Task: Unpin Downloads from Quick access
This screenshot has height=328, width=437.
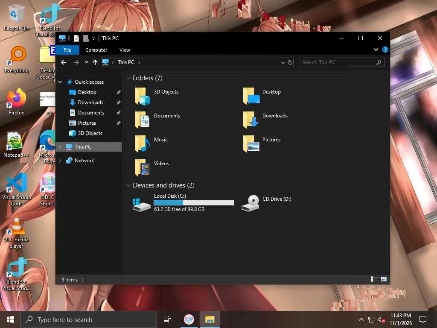Action: click(x=119, y=102)
